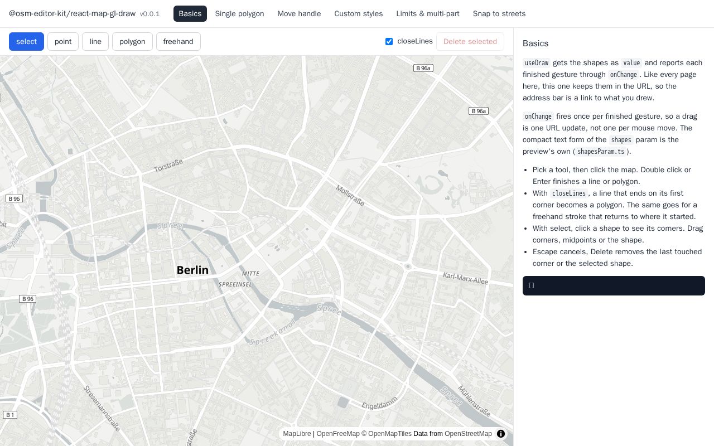Click the Spreekanal label on the map

coord(272,333)
